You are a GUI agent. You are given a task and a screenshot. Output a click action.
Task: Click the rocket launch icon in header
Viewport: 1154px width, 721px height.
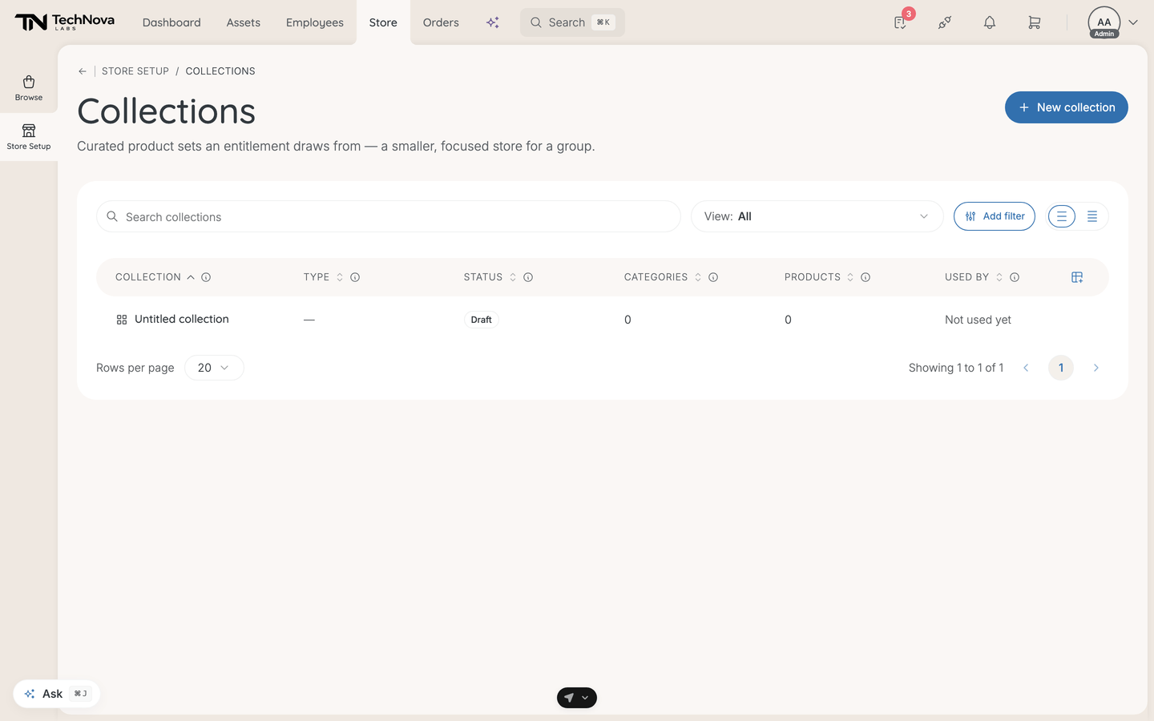coord(945,22)
